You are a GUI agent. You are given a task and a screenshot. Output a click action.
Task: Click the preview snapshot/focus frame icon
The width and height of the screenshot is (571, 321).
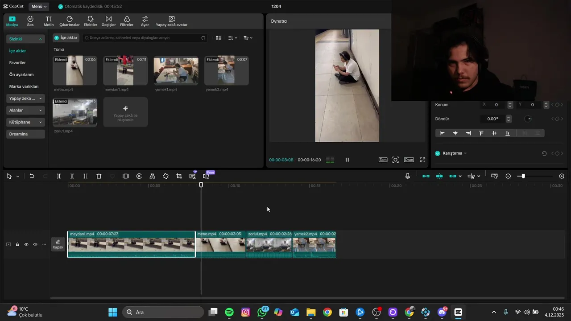[395, 160]
